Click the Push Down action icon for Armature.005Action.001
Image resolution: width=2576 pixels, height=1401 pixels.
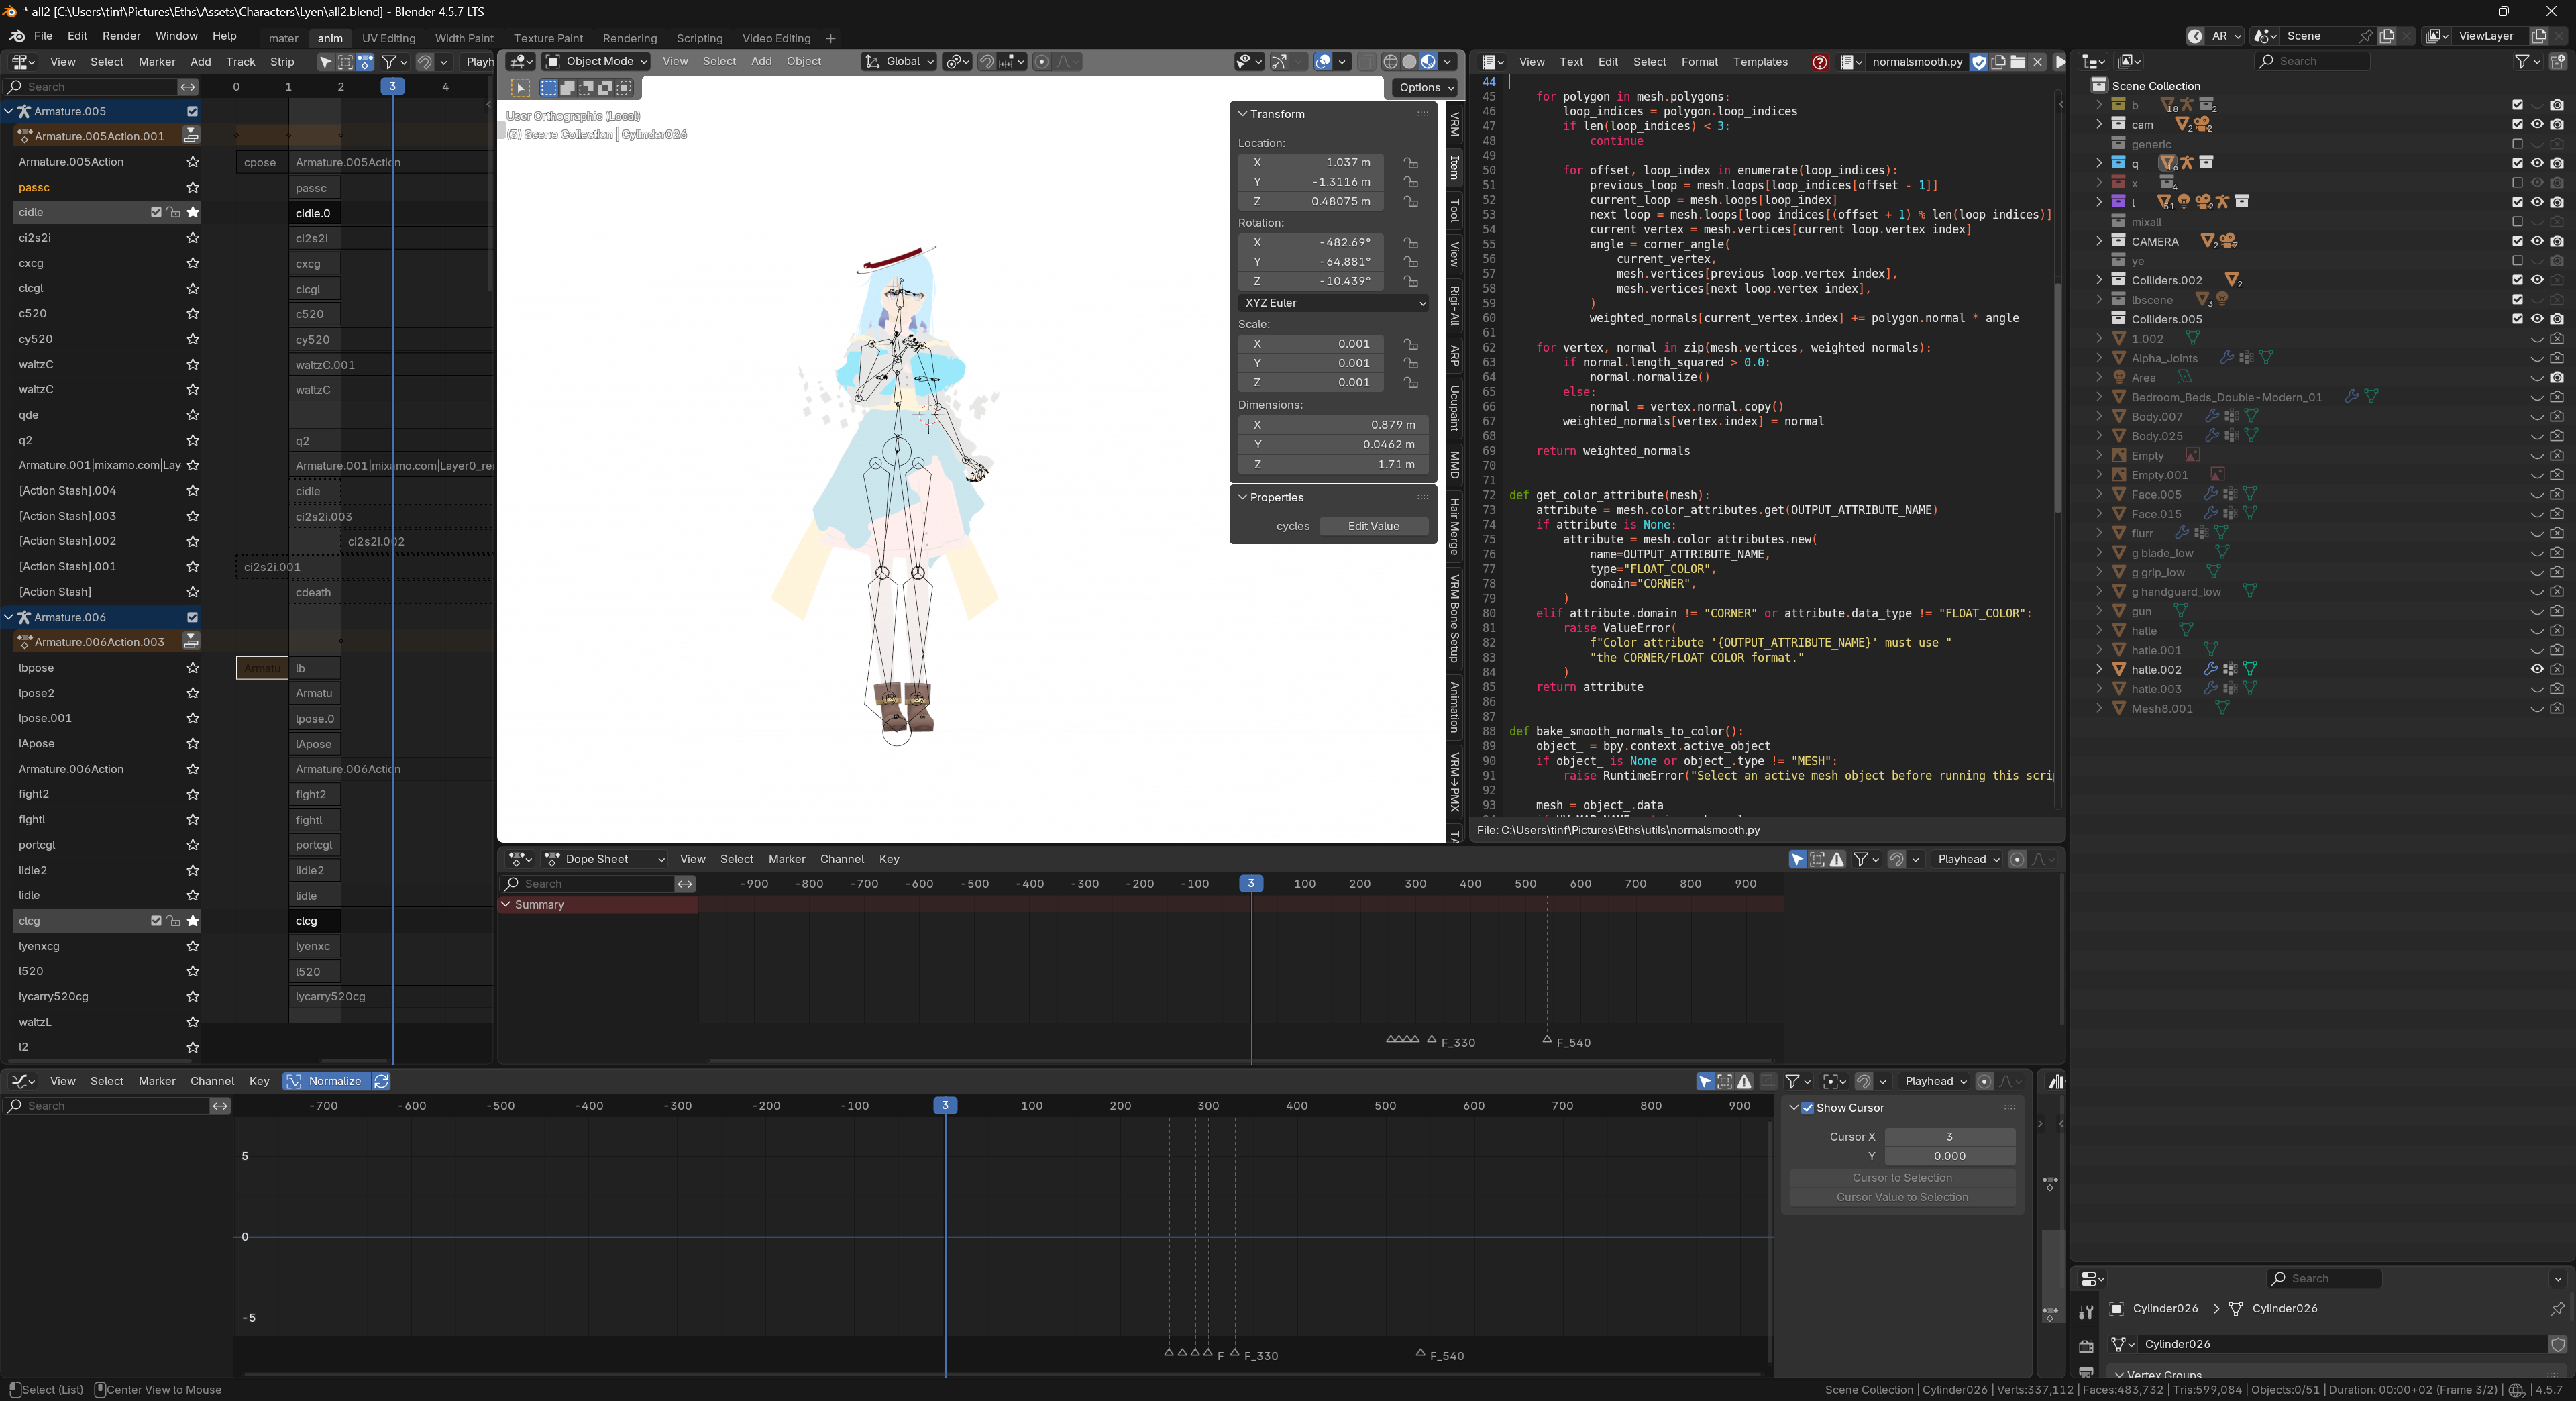tap(191, 136)
